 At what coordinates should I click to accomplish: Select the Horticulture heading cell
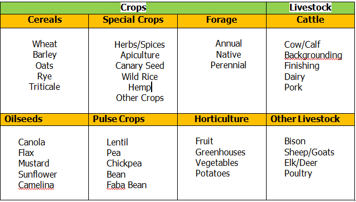coord(222,119)
